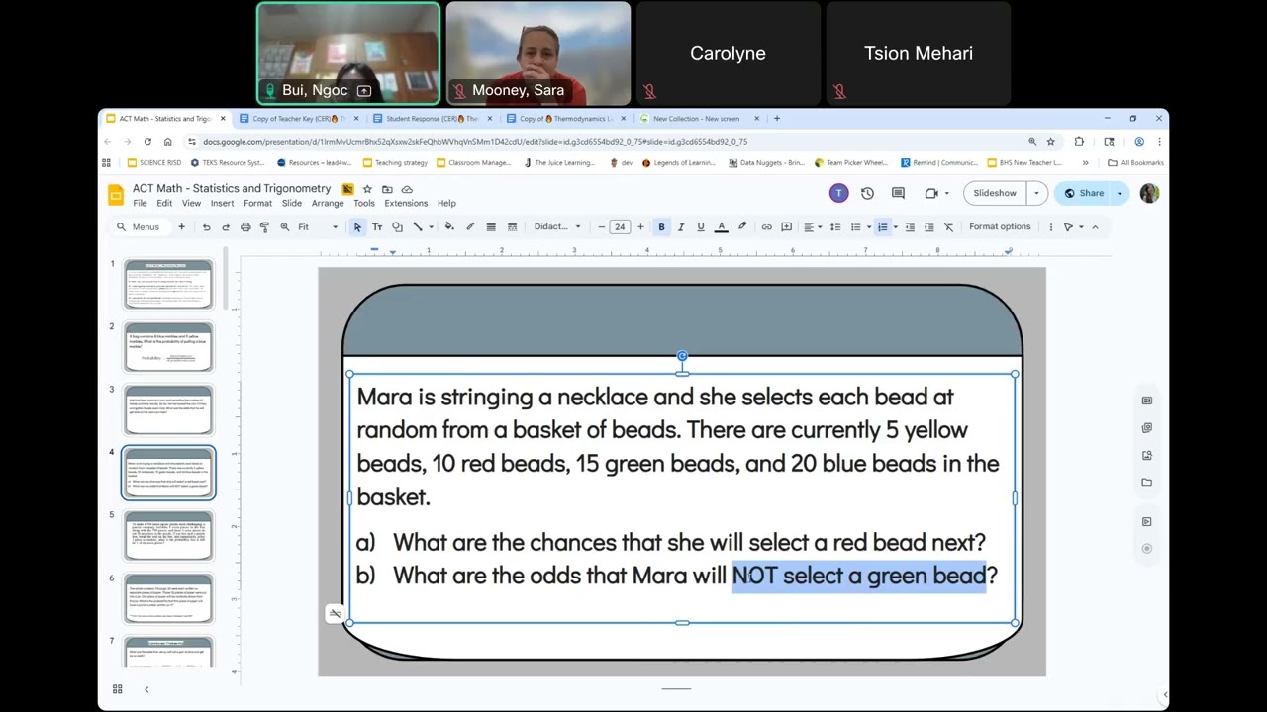
Task: Open the File menu
Action: 140,204
